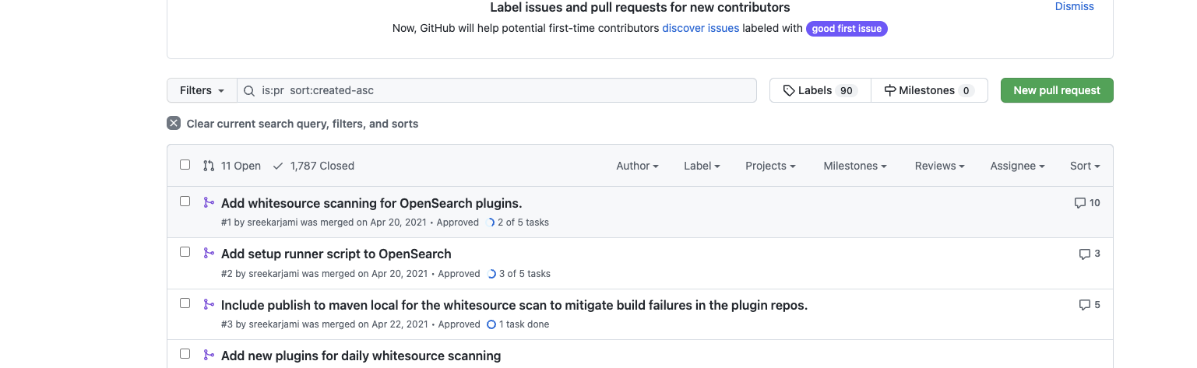The width and height of the screenshot is (1197, 368).
Task: Select checkbox for PR #1 whitesource scanning
Action: pos(185,202)
